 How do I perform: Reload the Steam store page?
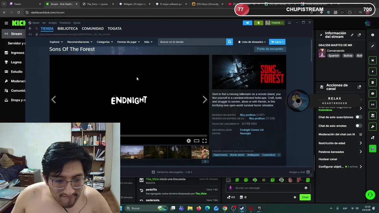click(x=30, y=34)
